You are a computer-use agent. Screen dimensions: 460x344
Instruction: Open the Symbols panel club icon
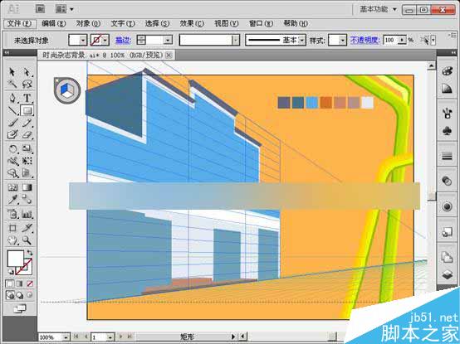447,131
